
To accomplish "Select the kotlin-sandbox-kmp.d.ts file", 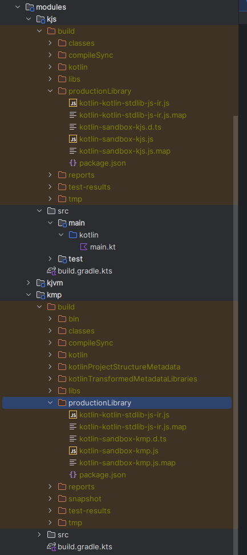I will click(123, 439).
